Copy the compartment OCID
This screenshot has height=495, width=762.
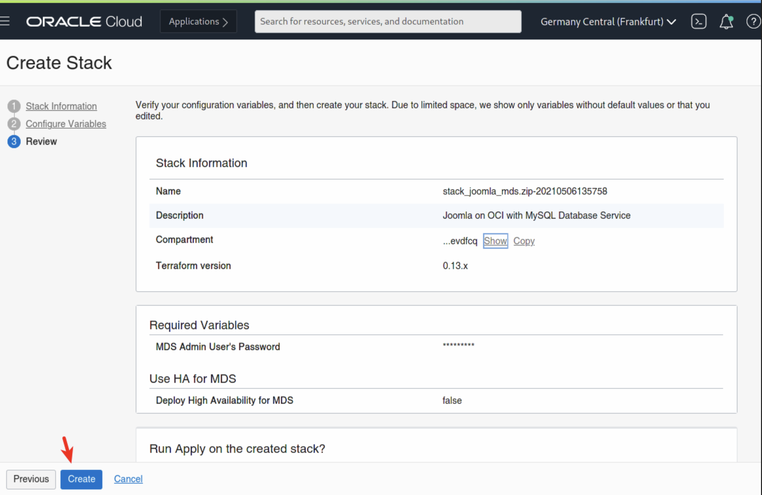coord(524,241)
